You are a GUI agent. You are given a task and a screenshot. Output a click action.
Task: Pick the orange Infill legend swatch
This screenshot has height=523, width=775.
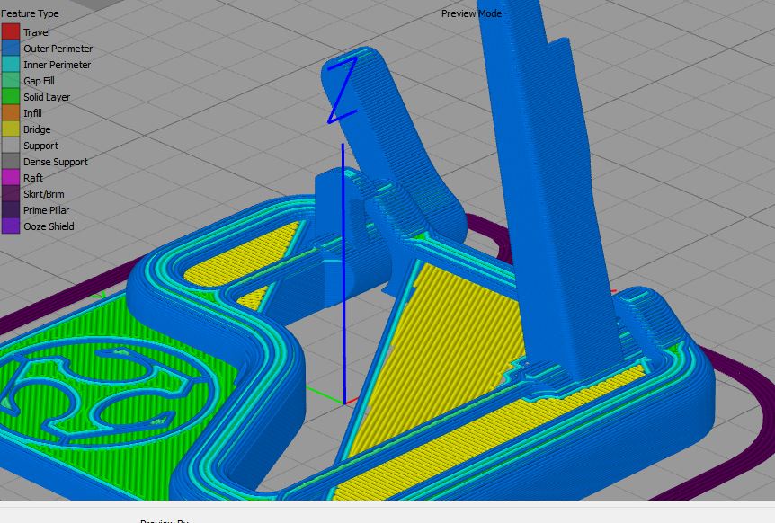coord(11,113)
